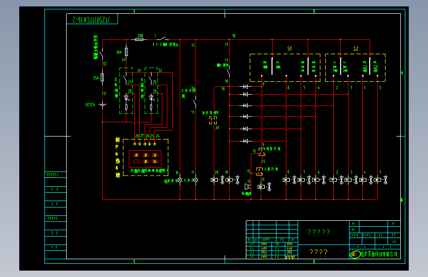Viewport: 428px width, 277px height.
Task: Select the switch between wires 17 and 18
Action: pyautogui.click(x=228, y=72)
